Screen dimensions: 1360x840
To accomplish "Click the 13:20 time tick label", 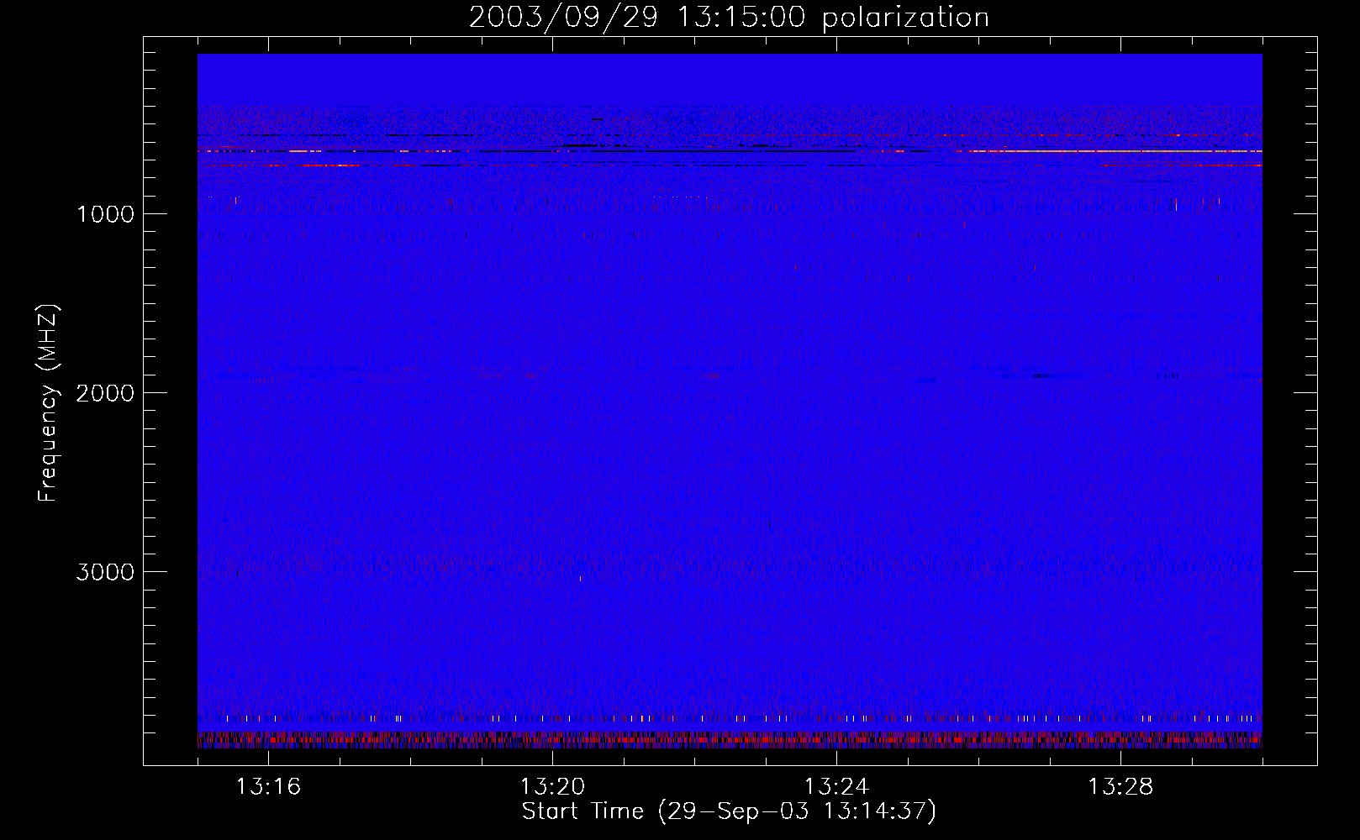I will click(552, 787).
